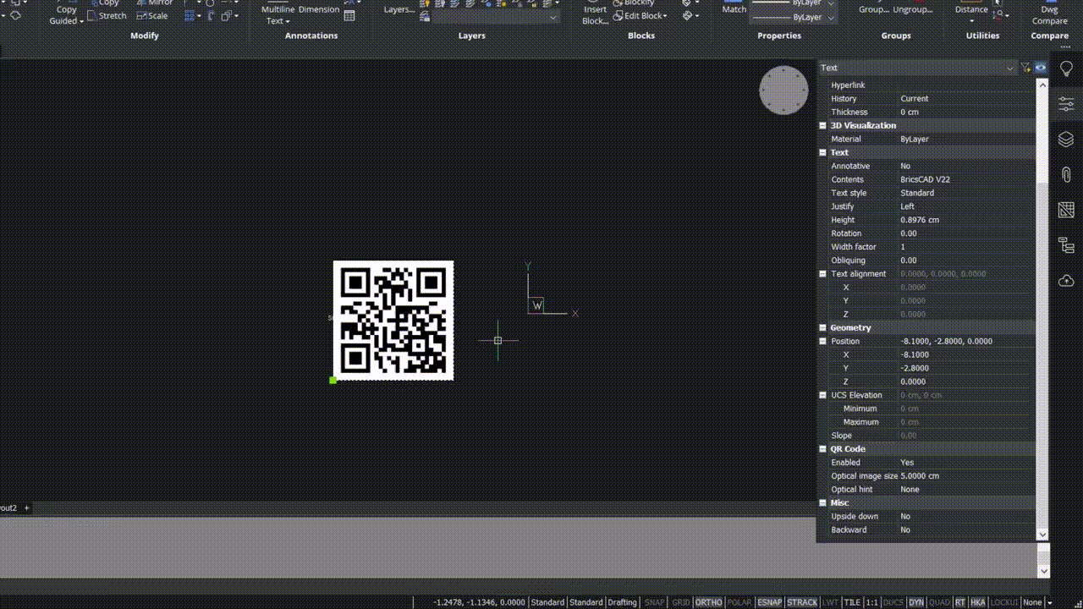Click the Ungroup button
Screen dimensions: 1083x609
915,9
